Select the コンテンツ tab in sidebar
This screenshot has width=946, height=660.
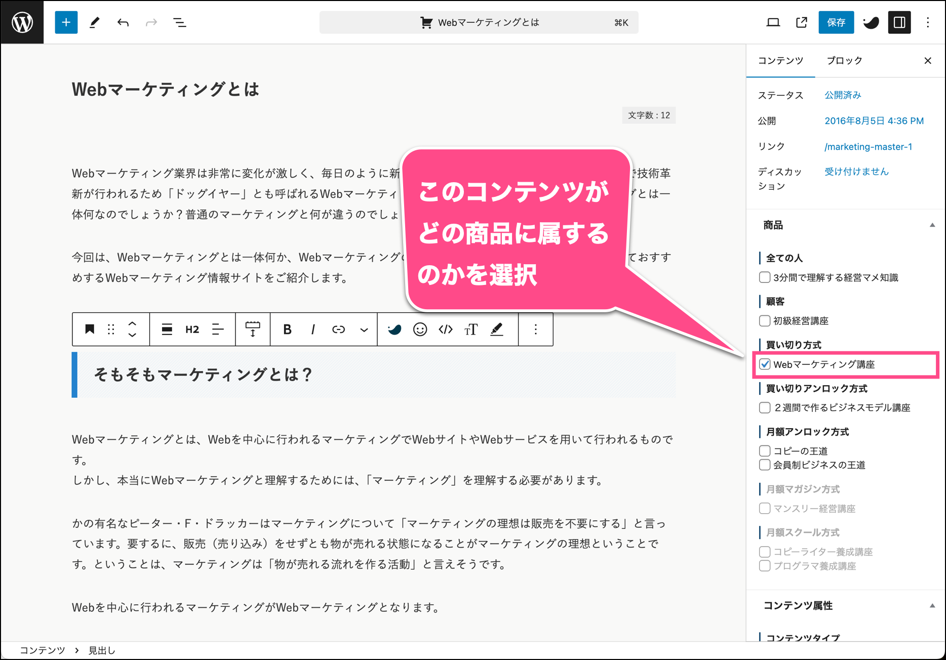[780, 61]
